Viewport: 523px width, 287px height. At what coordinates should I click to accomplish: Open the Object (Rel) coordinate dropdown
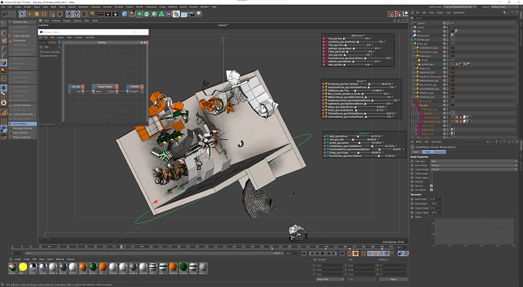pos(330,279)
